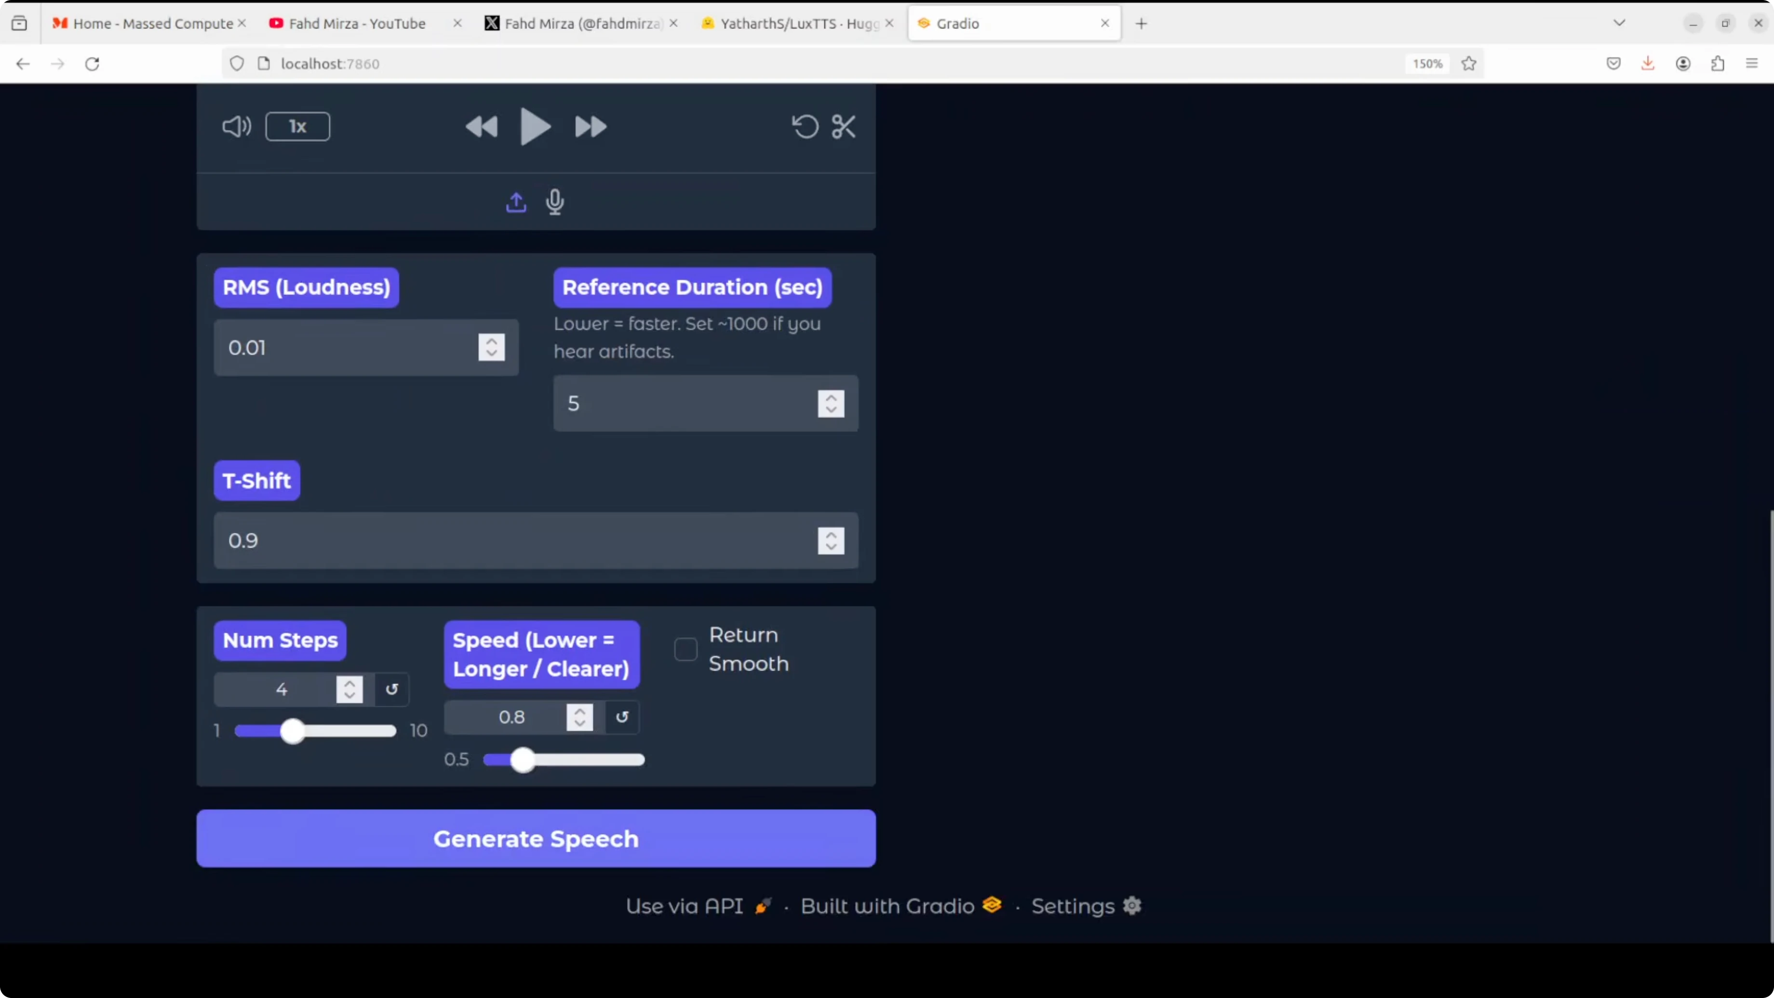Skip forward with fast-forward icon
Image resolution: width=1774 pixels, height=998 pixels.
(590, 127)
